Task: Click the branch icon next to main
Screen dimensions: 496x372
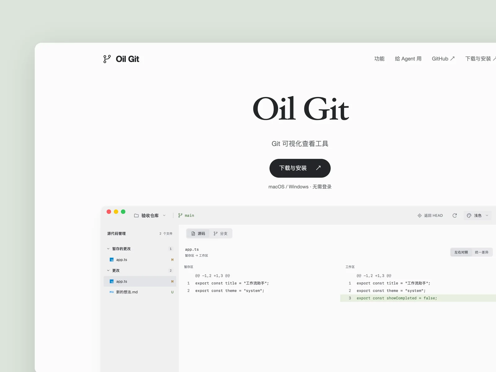Action: pyautogui.click(x=180, y=215)
